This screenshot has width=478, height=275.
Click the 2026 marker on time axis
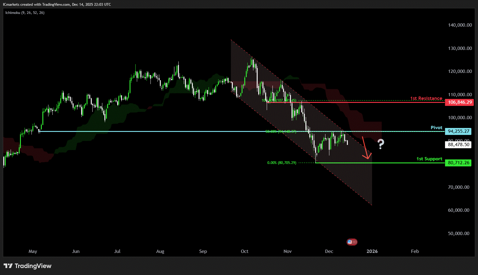click(x=372, y=251)
